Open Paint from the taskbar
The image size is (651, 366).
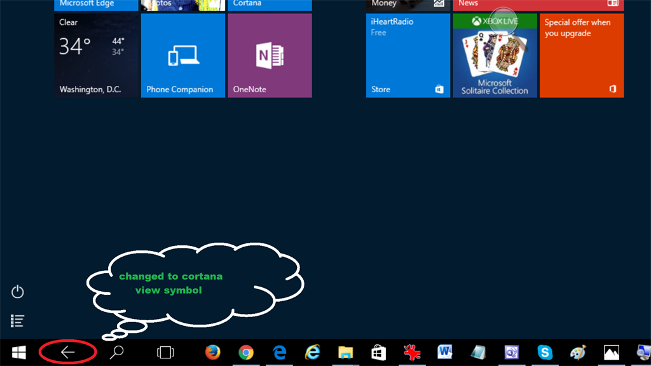pyautogui.click(x=578, y=352)
